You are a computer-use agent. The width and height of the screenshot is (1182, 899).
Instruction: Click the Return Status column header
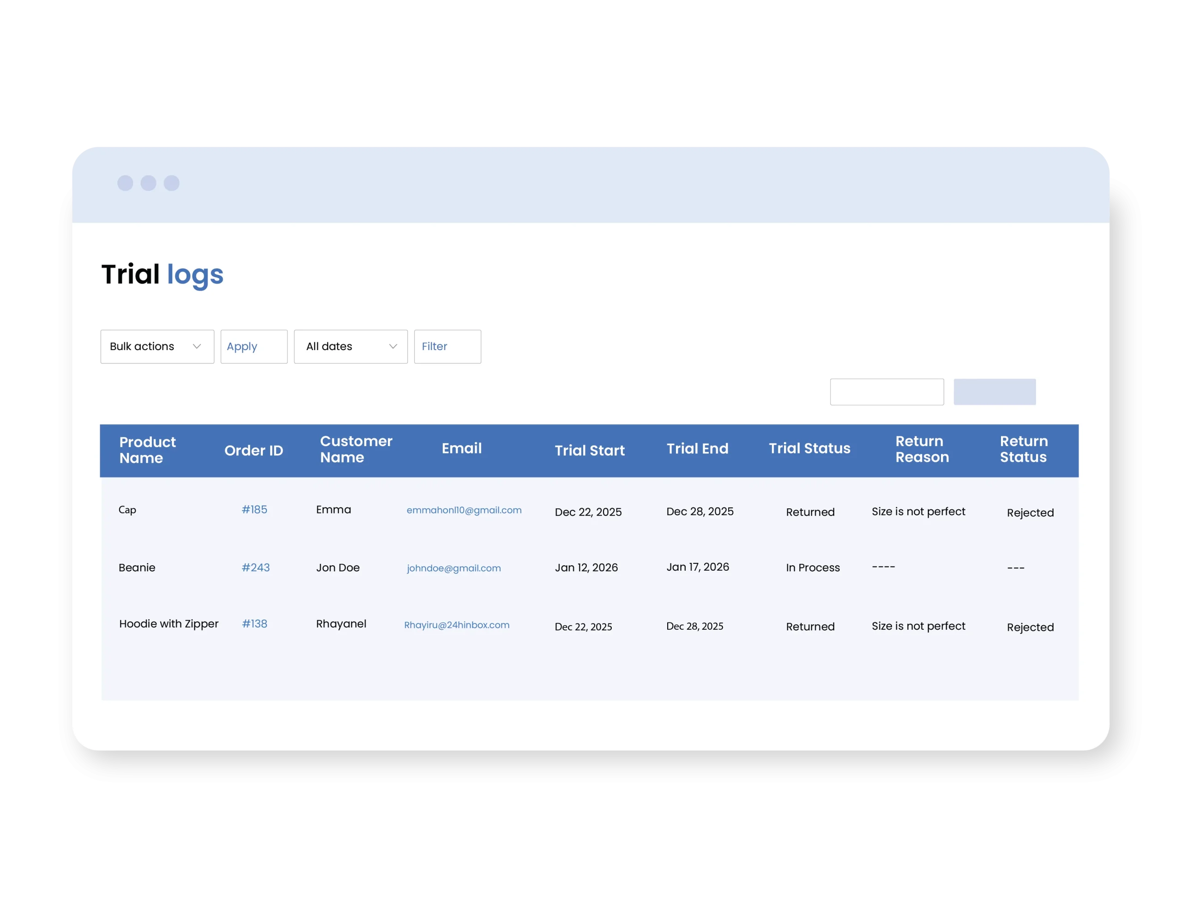click(x=1023, y=449)
